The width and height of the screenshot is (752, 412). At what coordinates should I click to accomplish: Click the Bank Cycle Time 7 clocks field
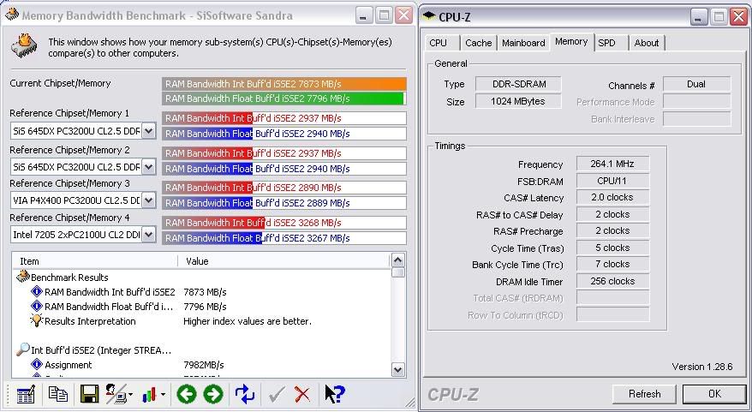point(612,264)
